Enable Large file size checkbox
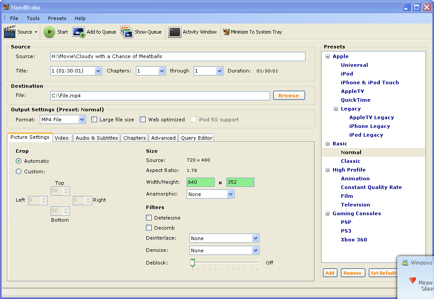 tap(94, 119)
